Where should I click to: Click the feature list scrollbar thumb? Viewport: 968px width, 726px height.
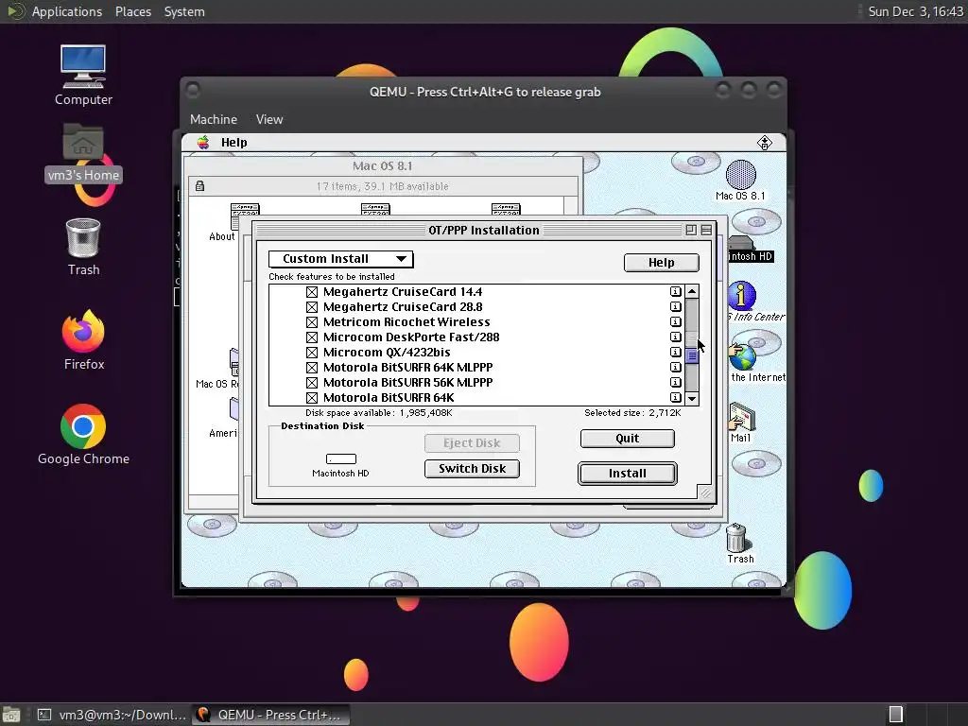click(692, 355)
